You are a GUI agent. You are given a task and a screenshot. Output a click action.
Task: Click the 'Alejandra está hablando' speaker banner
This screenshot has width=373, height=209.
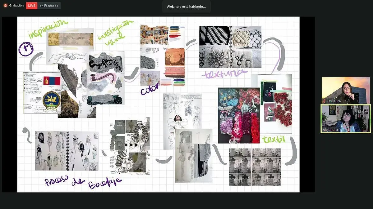tap(186, 7)
